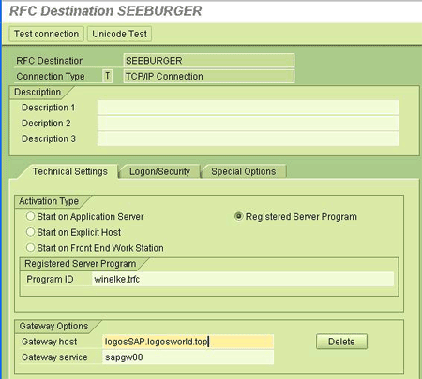Click the Connection Type code T box
Image resolution: width=422 pixels, height=379 pixels.
pos(107,76)
